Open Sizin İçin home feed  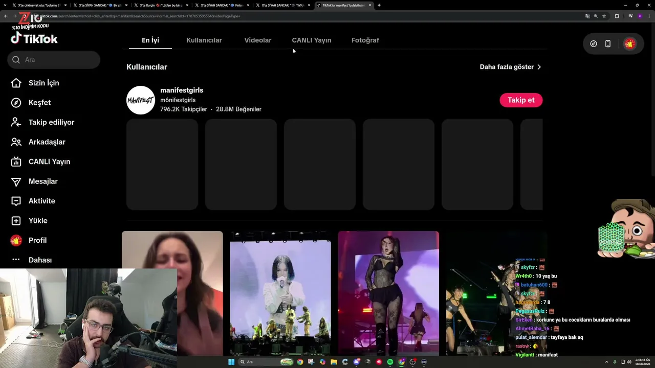35,83
